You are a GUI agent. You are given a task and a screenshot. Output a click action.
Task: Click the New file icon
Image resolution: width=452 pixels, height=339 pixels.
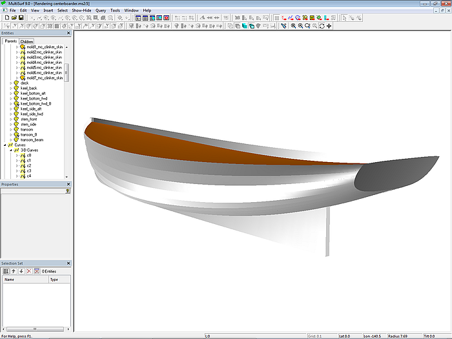[x=6, y=18]
